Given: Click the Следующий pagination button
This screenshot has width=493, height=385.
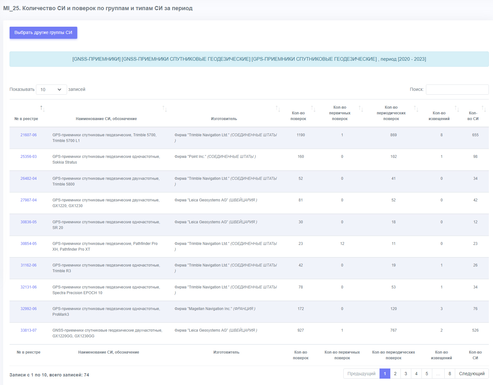Looking at the screenshot, I should coord(472,374).
